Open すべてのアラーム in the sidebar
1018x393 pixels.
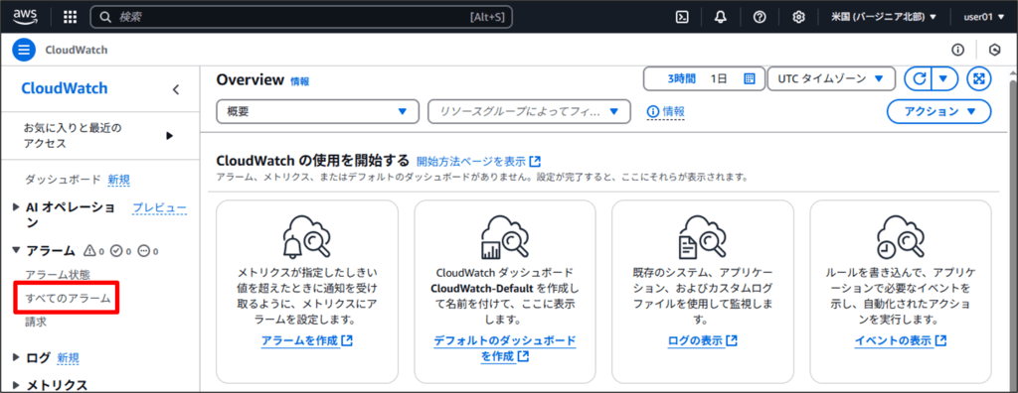[x=68, y=299]
